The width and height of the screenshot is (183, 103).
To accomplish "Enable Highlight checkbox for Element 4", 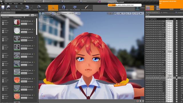I will pyautogui.click(x=3, y=55).
